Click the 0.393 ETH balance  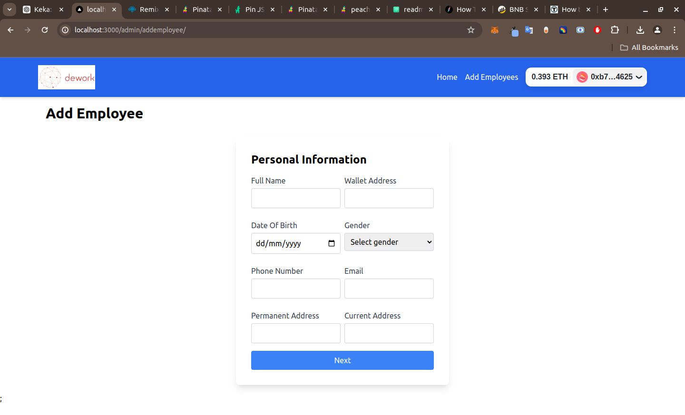point(549,77)
